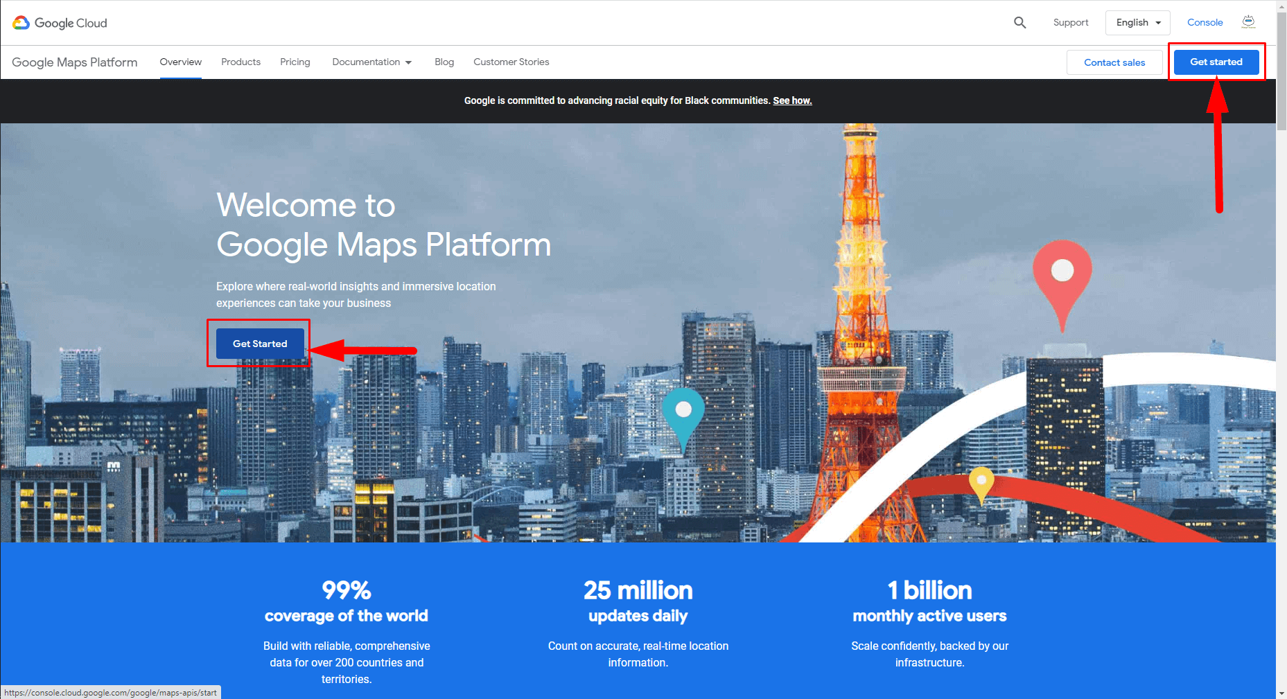1287x699 pixels.
Task: Follow the See how link
Action: [792, 100]
